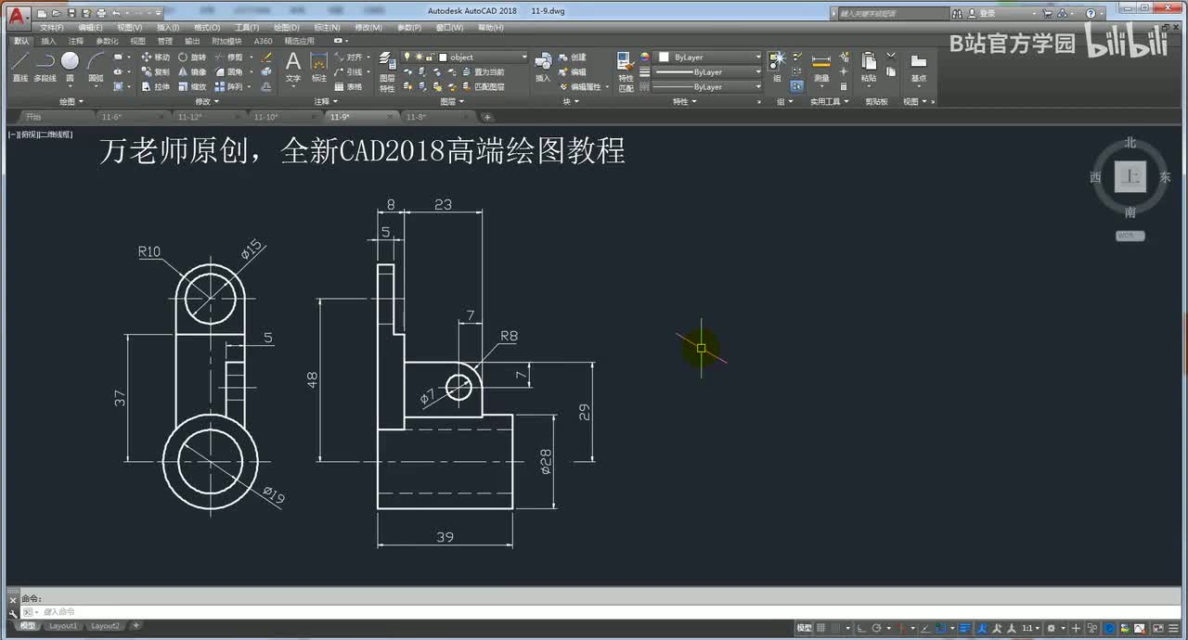Select the Dimension (标注) tool

pyautogui.click(x=318, y=67)
